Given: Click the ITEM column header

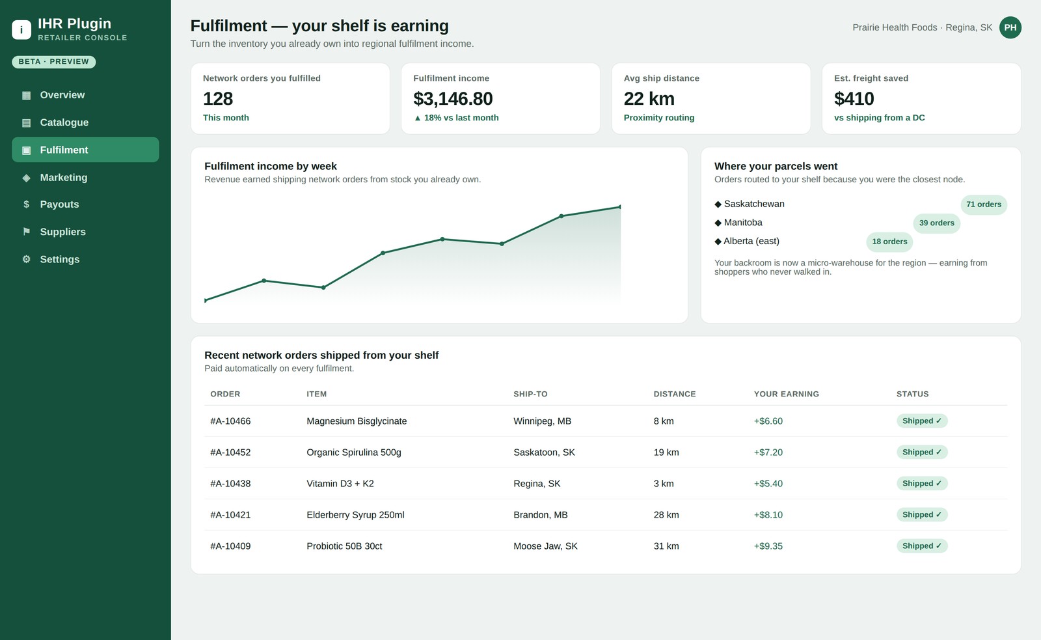Looking at the screenshot, I should click(317, 394).
